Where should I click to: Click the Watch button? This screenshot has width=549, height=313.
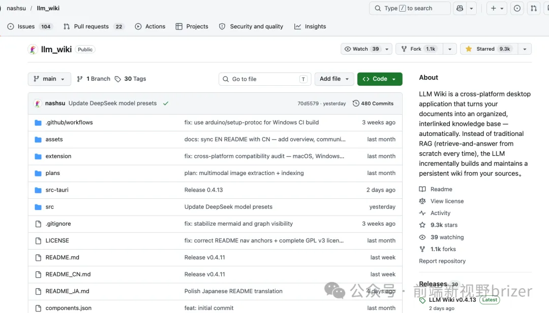coord(362,49)
